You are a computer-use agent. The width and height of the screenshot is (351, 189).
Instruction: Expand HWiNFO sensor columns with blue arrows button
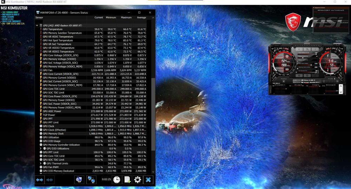(40, 180)
